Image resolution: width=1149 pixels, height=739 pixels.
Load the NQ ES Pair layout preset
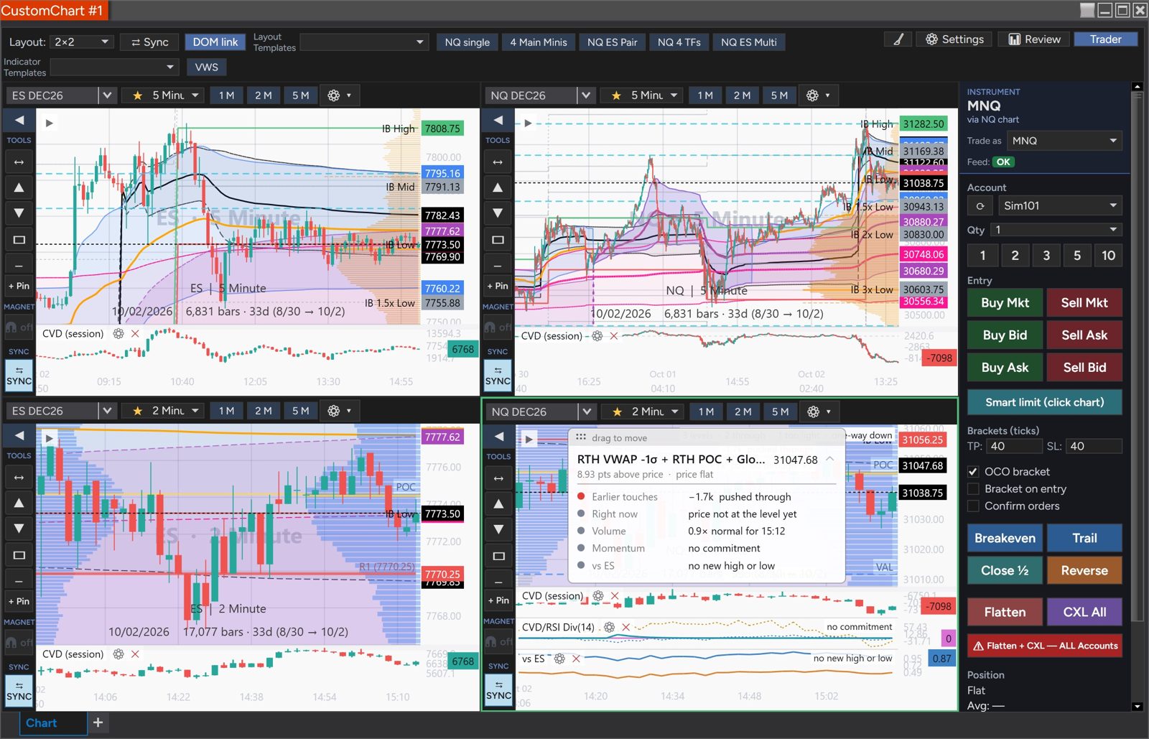(x=613, y=42)
